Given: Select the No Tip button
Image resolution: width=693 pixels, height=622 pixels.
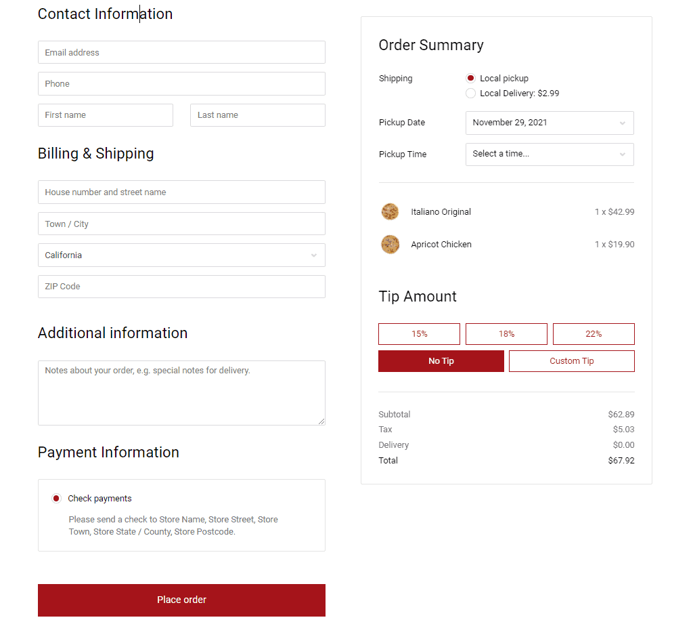Looking at the screenshot, I should [x=441, y=361].
